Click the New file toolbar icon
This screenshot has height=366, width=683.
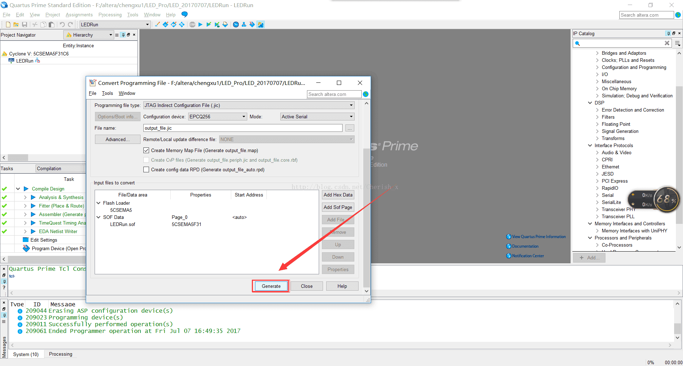point(8,25)
